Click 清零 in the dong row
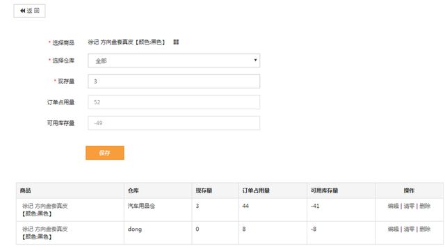445x251 pixels. [409, 229]
